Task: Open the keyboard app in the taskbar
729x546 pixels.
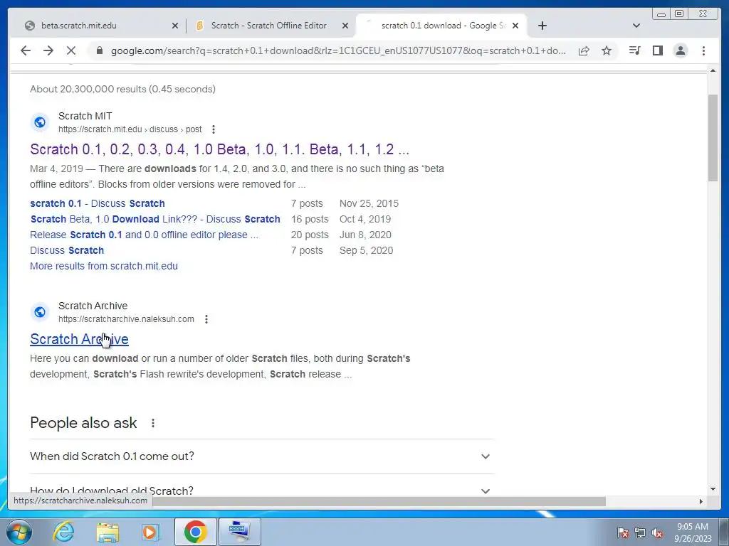Action: (x=239, y=532)
